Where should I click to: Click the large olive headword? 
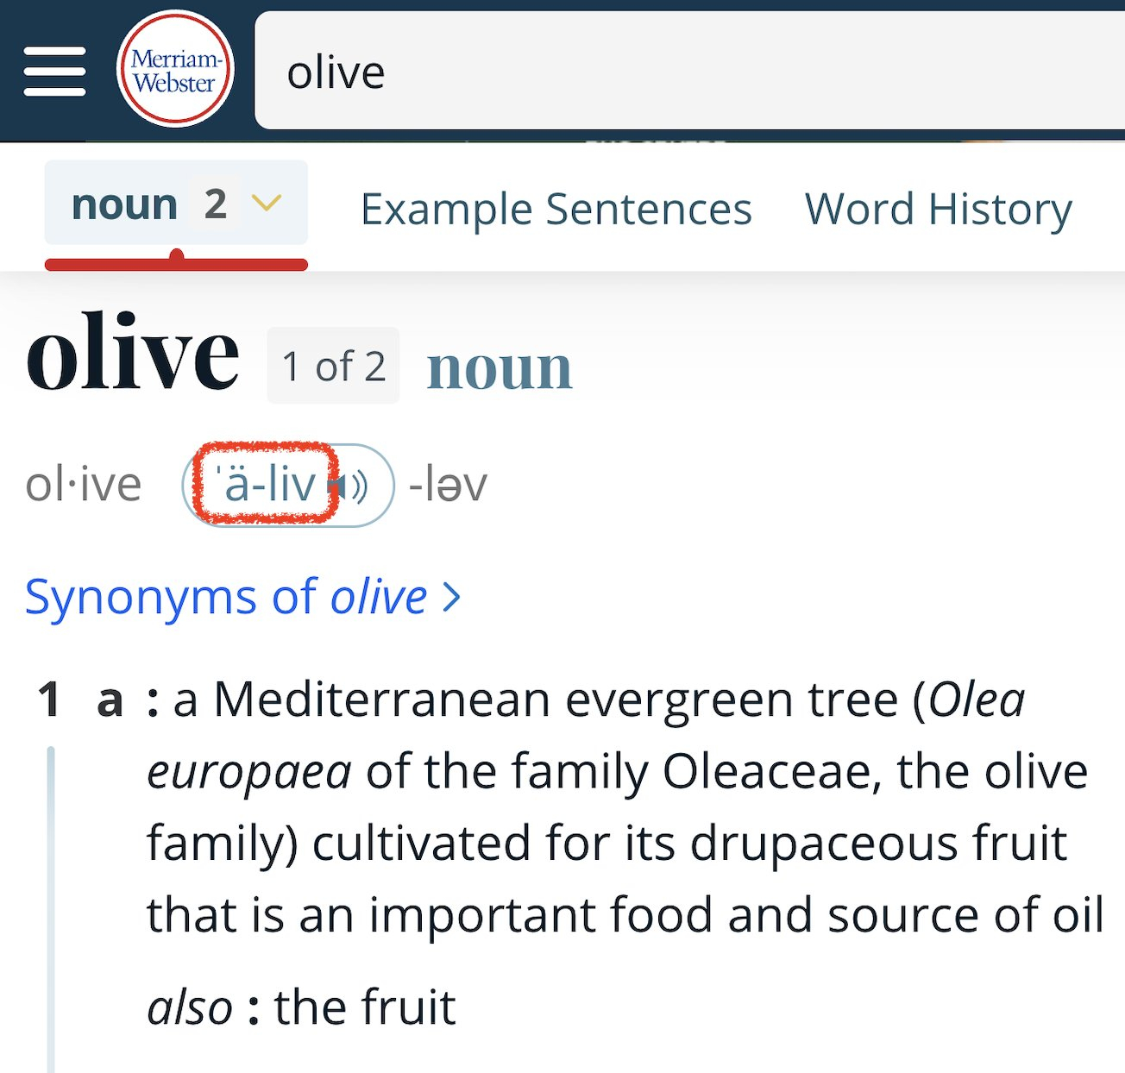click(132, 354)
